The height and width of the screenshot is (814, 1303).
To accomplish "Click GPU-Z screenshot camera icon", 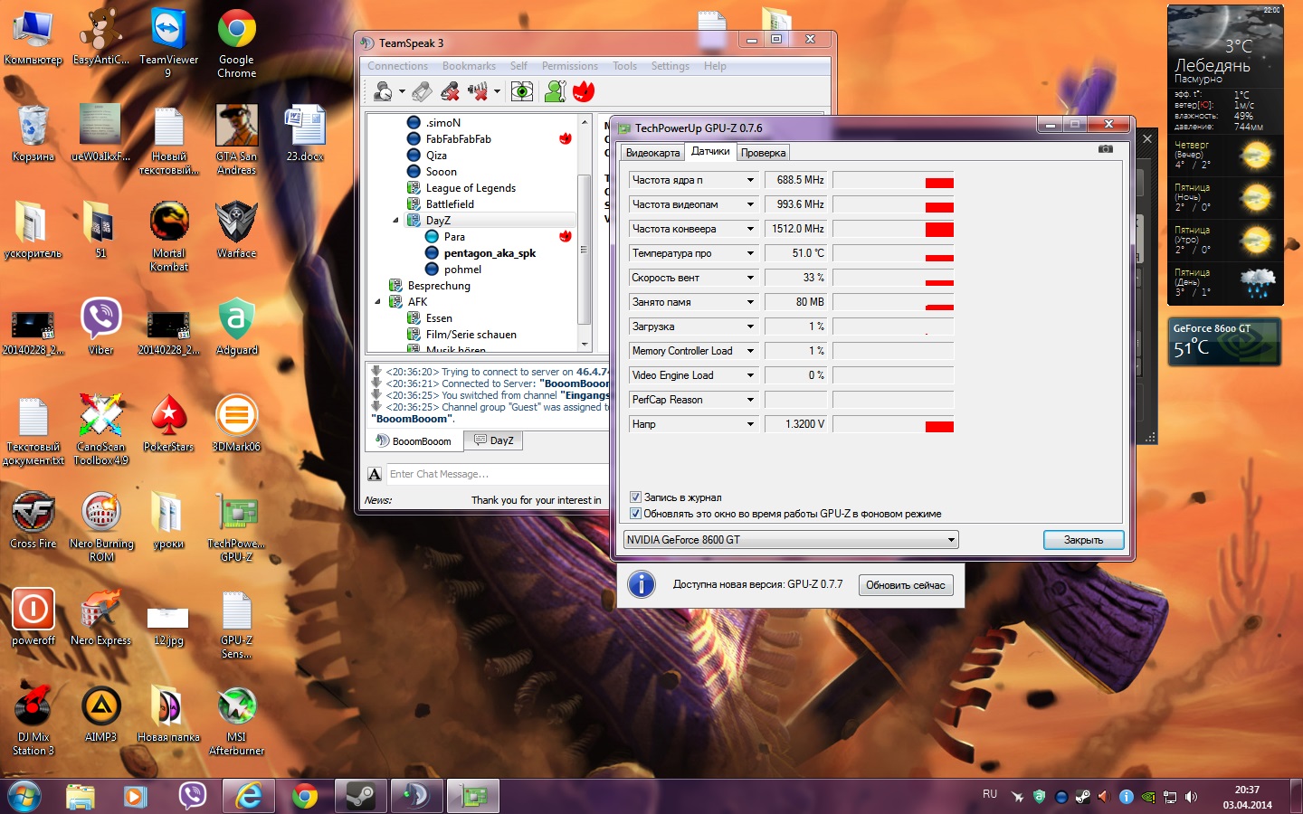I will (x=1106, y=148).
